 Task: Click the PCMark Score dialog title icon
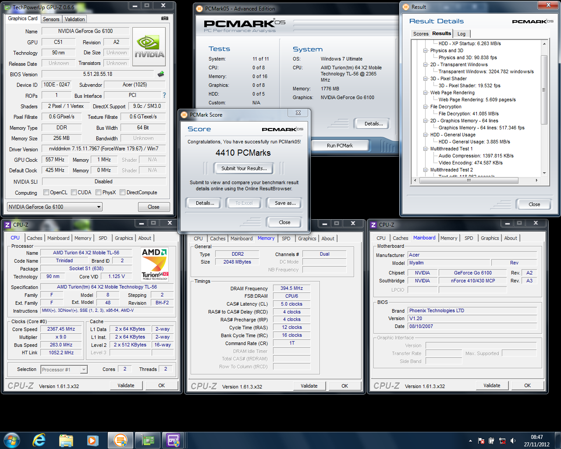point(184,114)
